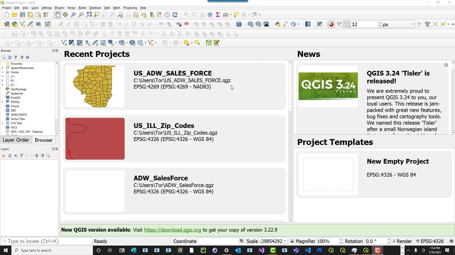Expand the Home node in Browser

click(3, 72)
